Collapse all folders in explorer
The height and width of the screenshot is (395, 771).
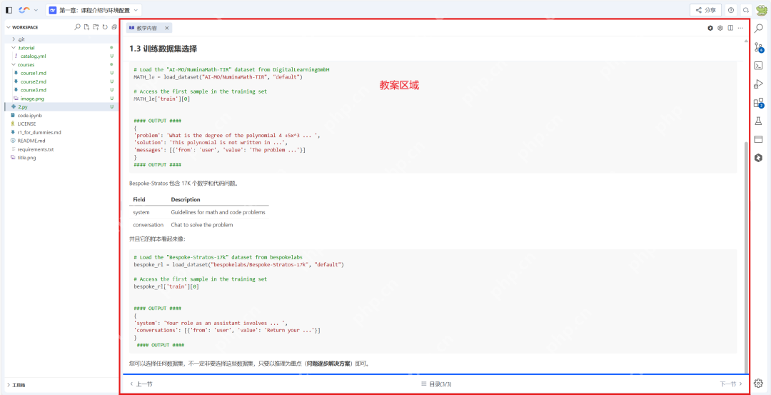[114, 27]
